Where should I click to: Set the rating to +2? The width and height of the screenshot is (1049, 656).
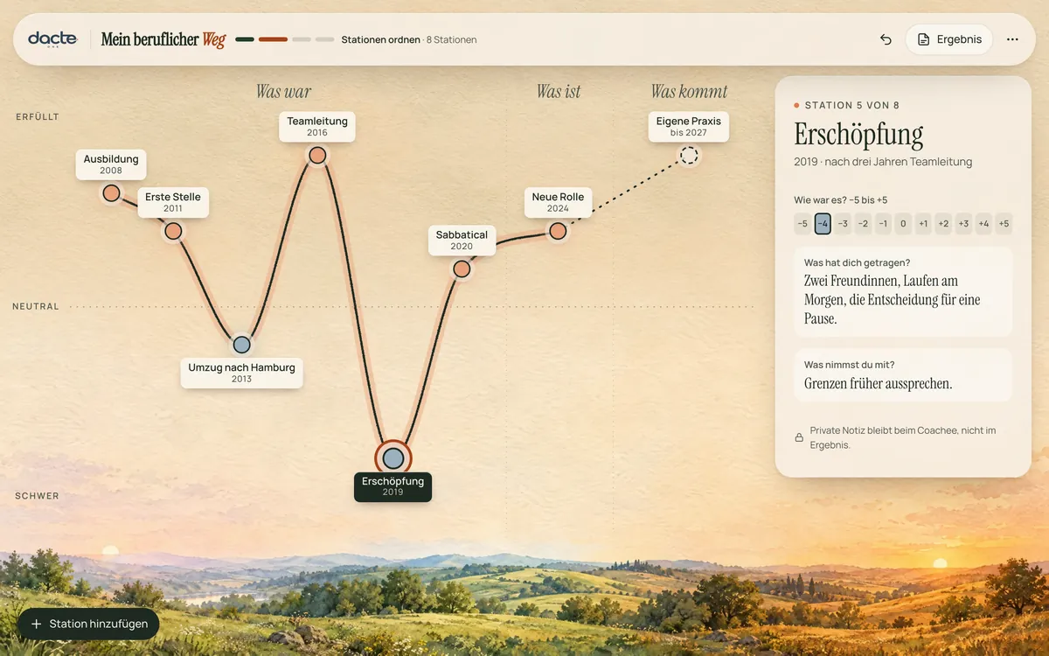click(x=943, y=224)
